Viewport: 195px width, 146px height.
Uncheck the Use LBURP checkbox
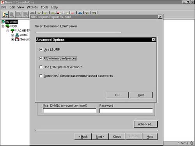point(41,49)
